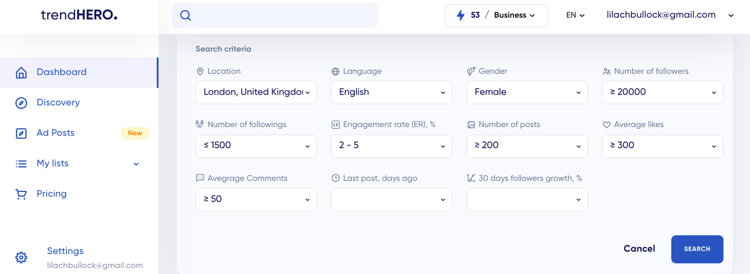Click the Ad Posts sidebar icon
750x274 pixels.
click(x=21, y=133)
